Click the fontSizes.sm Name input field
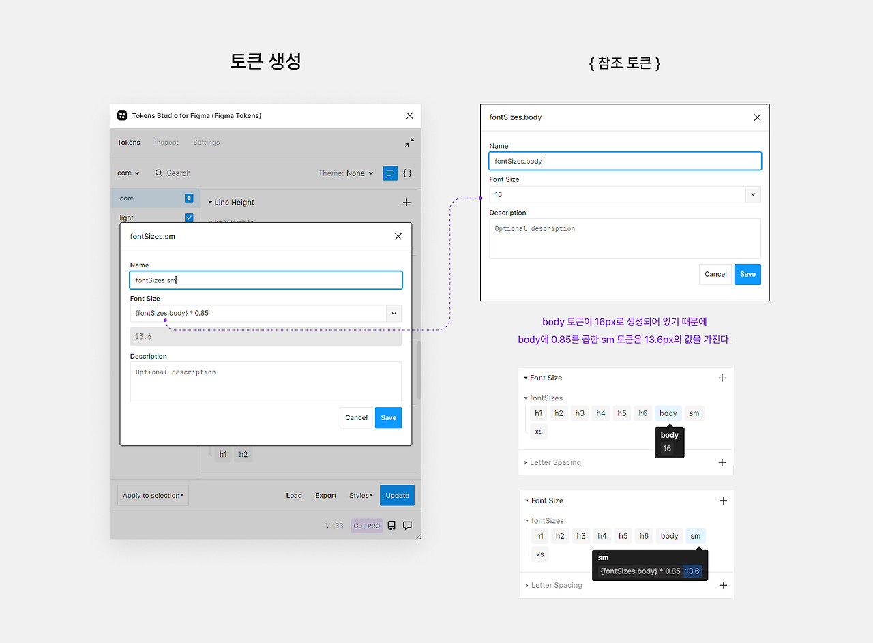 [266, 280]
